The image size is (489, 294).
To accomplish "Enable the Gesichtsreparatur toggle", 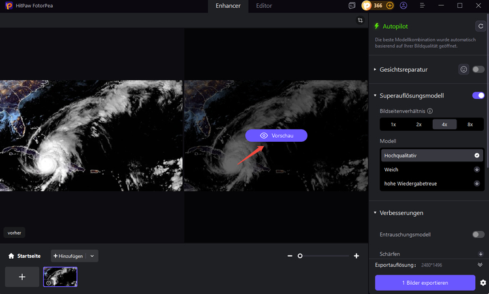I will pos(479,69).
